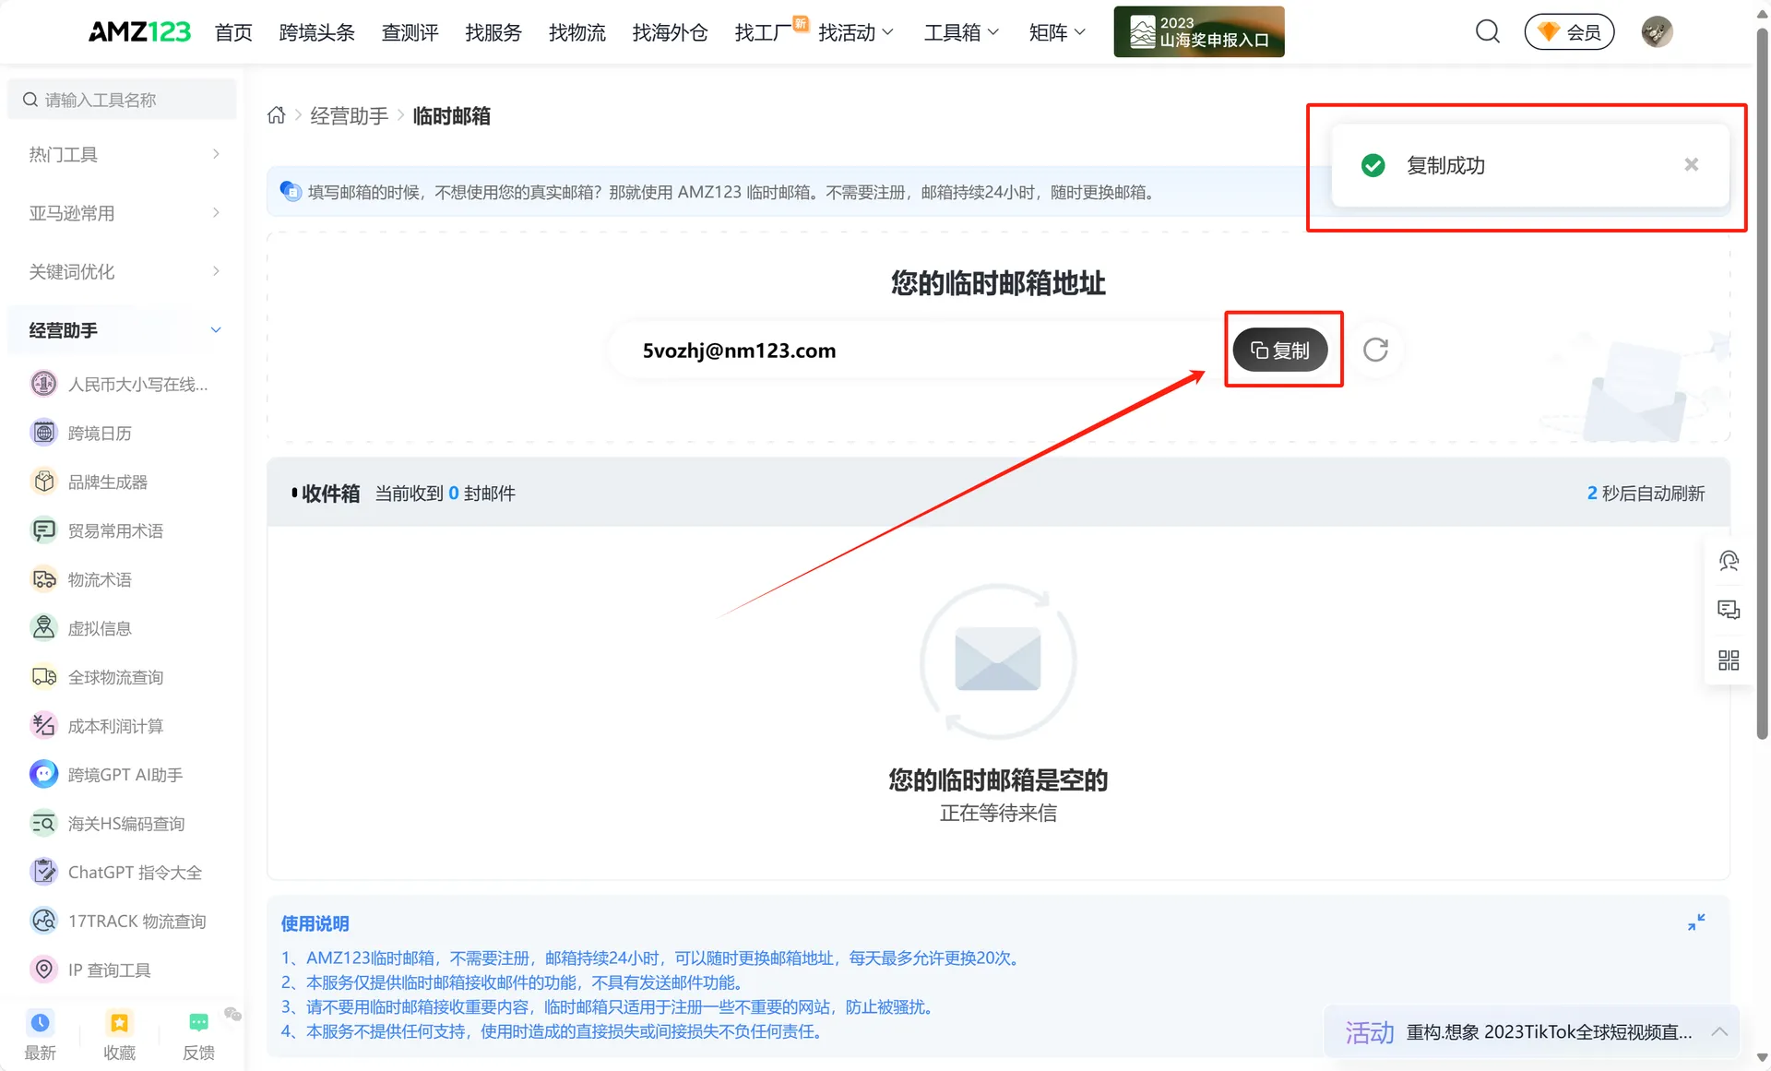Open 人民币大小写在线 tool

(118, 384)
